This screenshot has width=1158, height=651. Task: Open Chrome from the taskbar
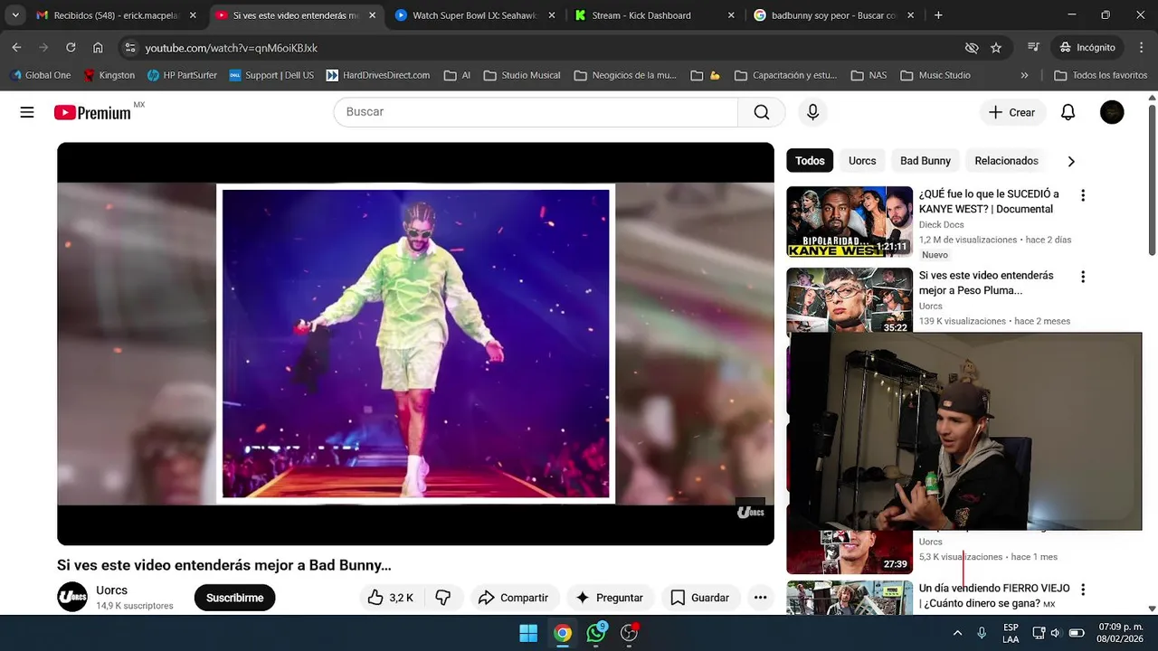[563, 633]
